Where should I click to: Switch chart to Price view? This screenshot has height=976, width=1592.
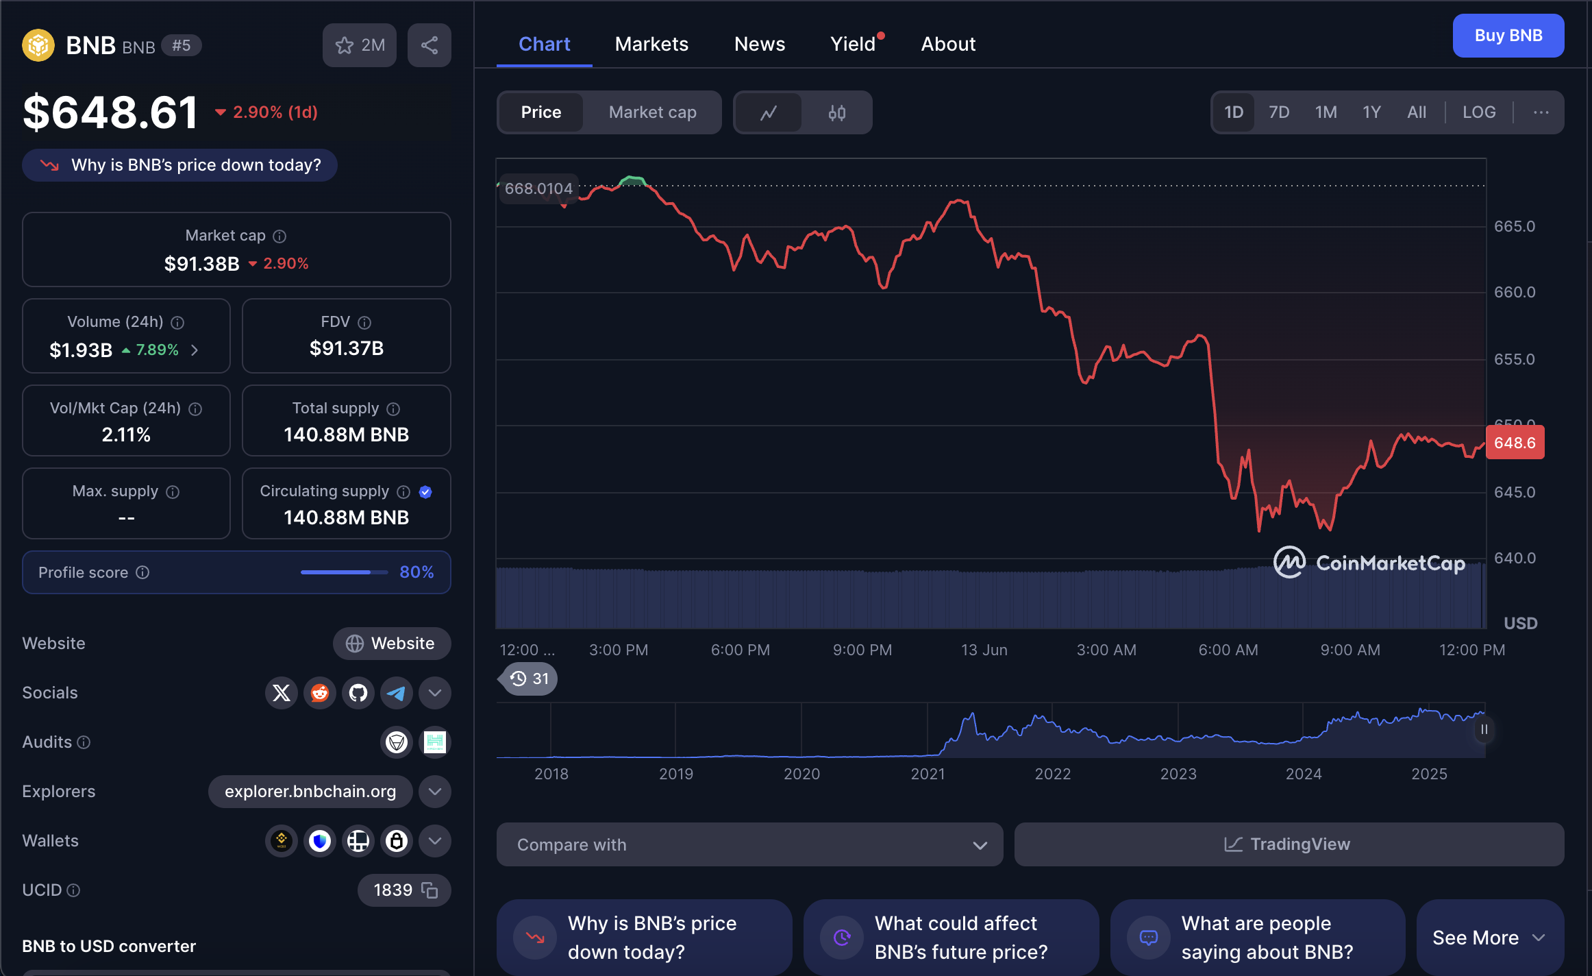[541, 112]
